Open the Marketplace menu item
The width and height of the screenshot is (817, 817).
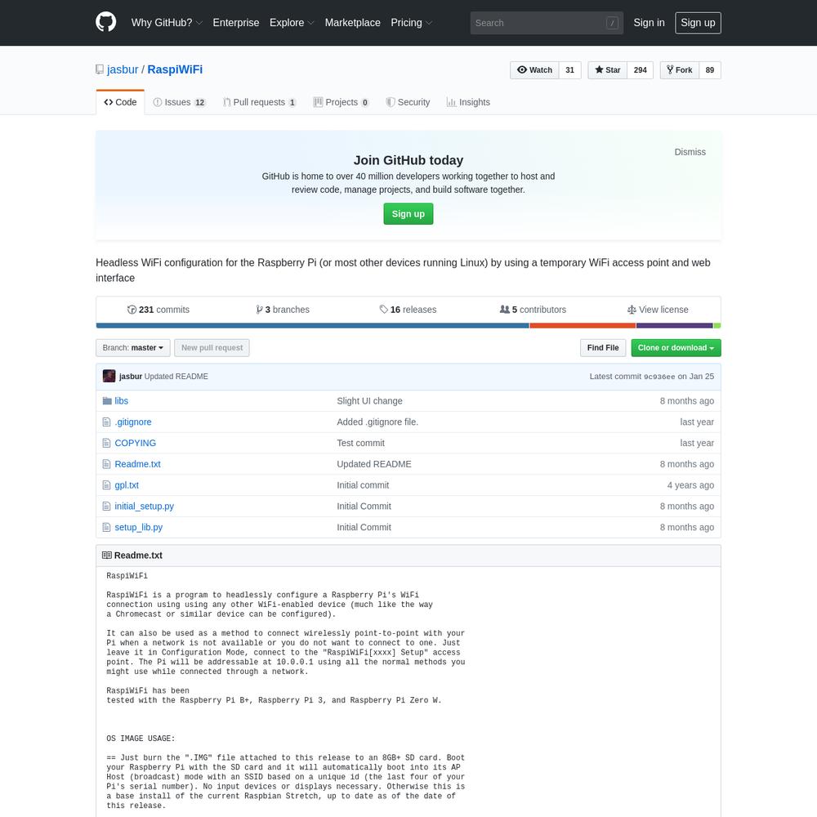(353, 23)
